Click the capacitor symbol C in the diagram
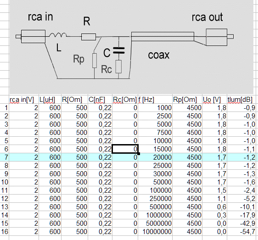The image size is (258, 240). [118, 50]
